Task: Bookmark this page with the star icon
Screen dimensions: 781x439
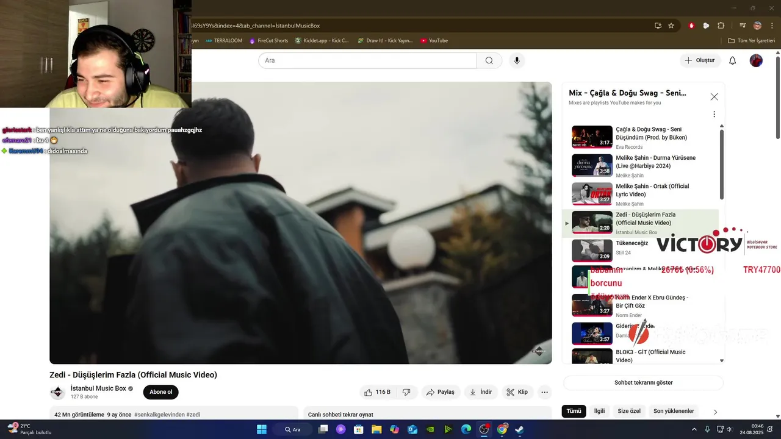Action: [671, 26]
